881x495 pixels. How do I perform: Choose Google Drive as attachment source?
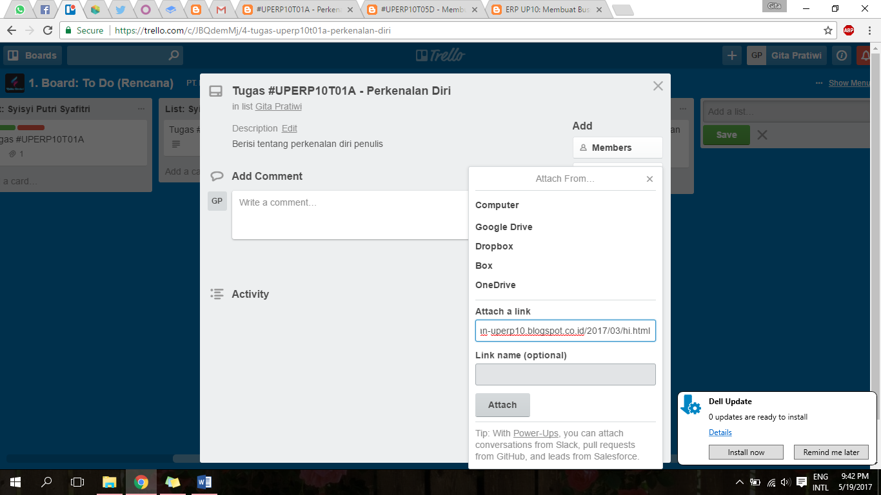pyautogui.click(x=504, y=227)
